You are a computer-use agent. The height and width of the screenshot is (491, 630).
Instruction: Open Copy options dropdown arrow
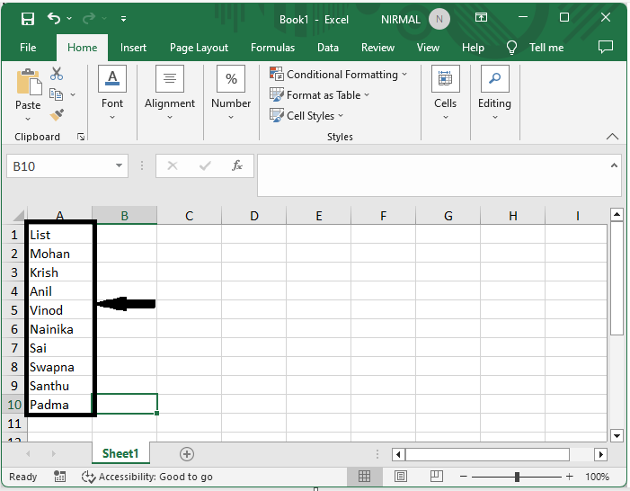click(73, 95)
